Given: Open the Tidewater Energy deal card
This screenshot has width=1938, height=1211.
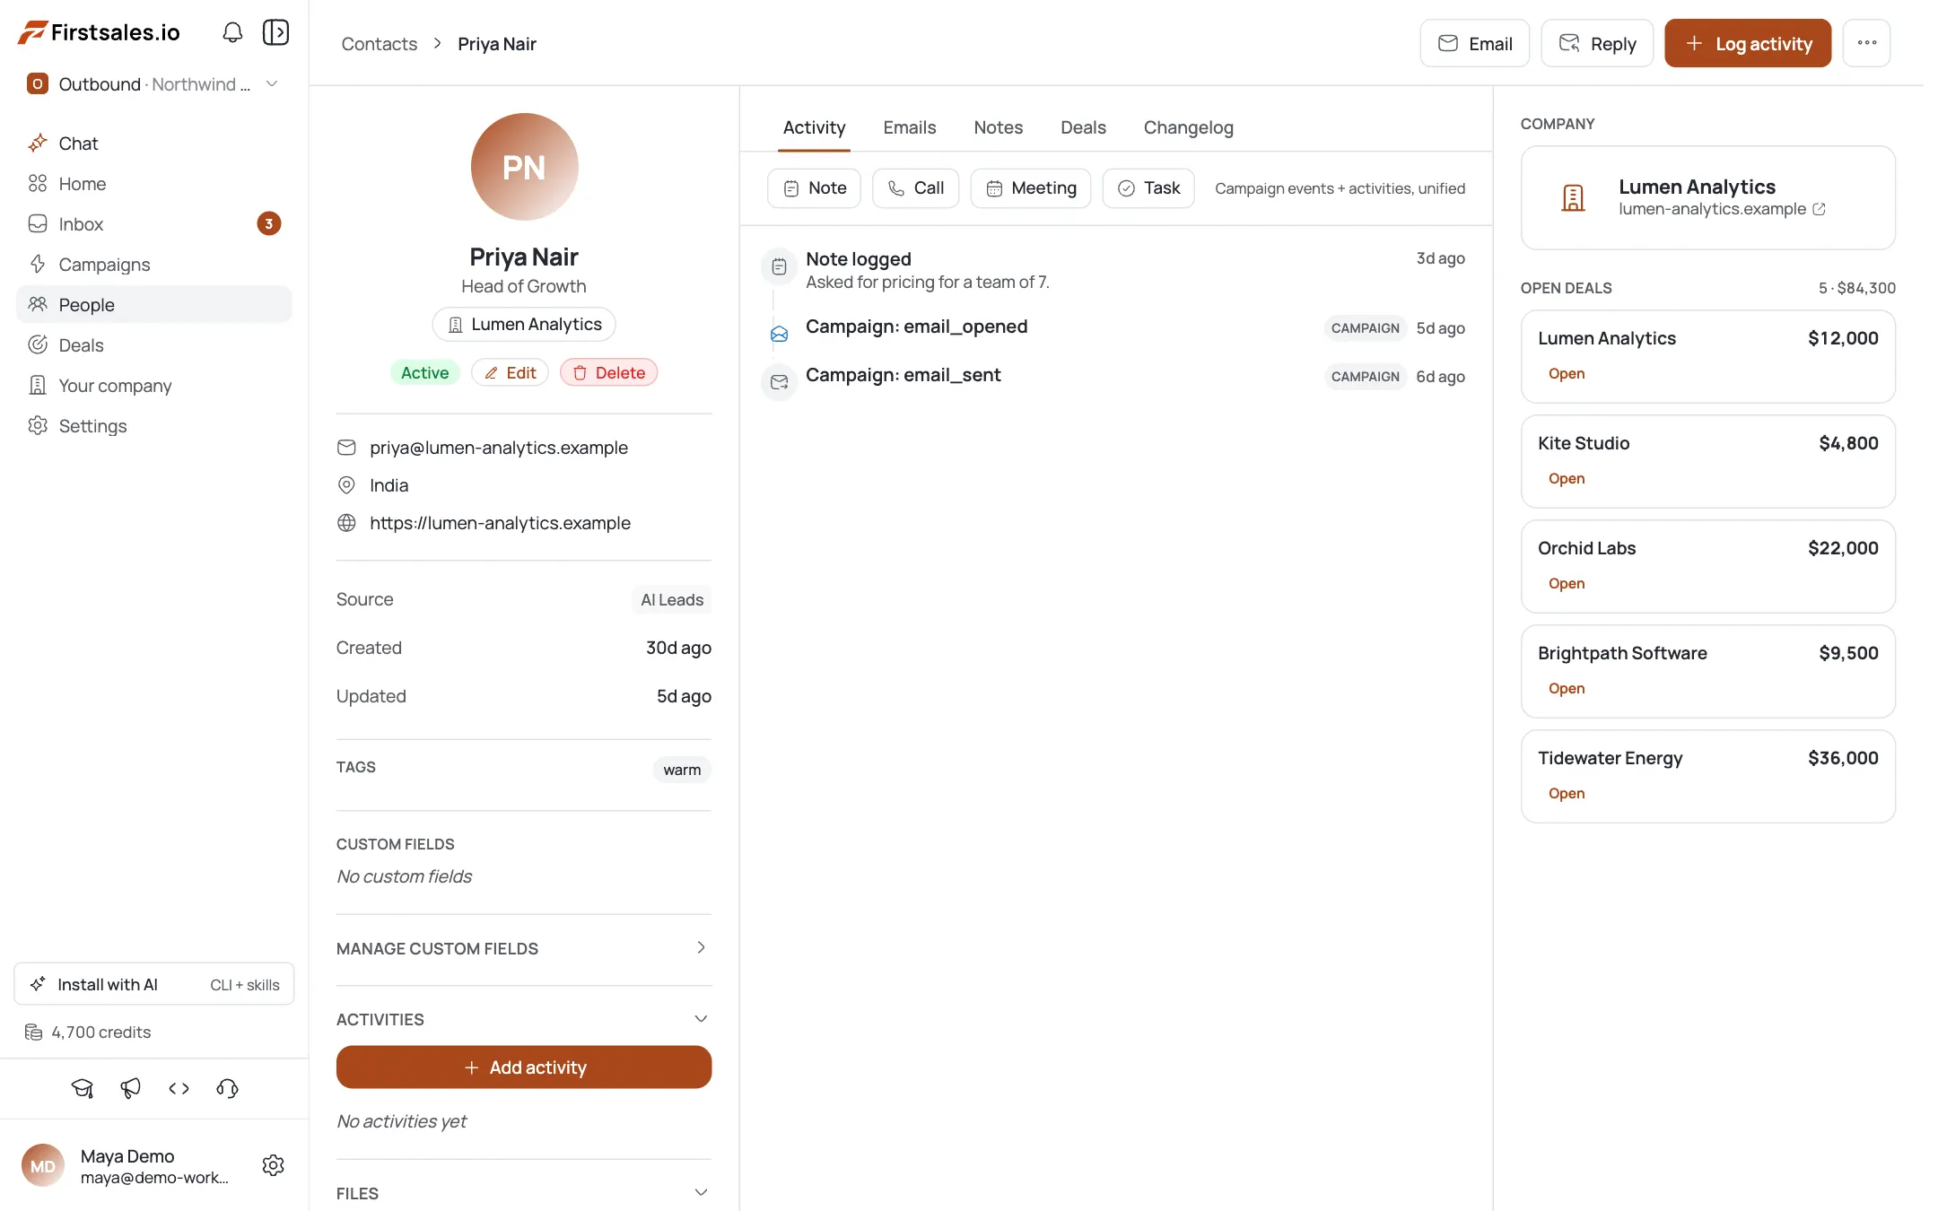Looking at the screenshot, I should (x=1707, y=776).
